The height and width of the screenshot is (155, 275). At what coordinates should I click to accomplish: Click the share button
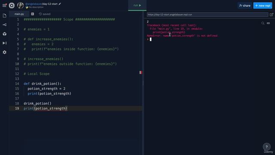pos(244,6)
